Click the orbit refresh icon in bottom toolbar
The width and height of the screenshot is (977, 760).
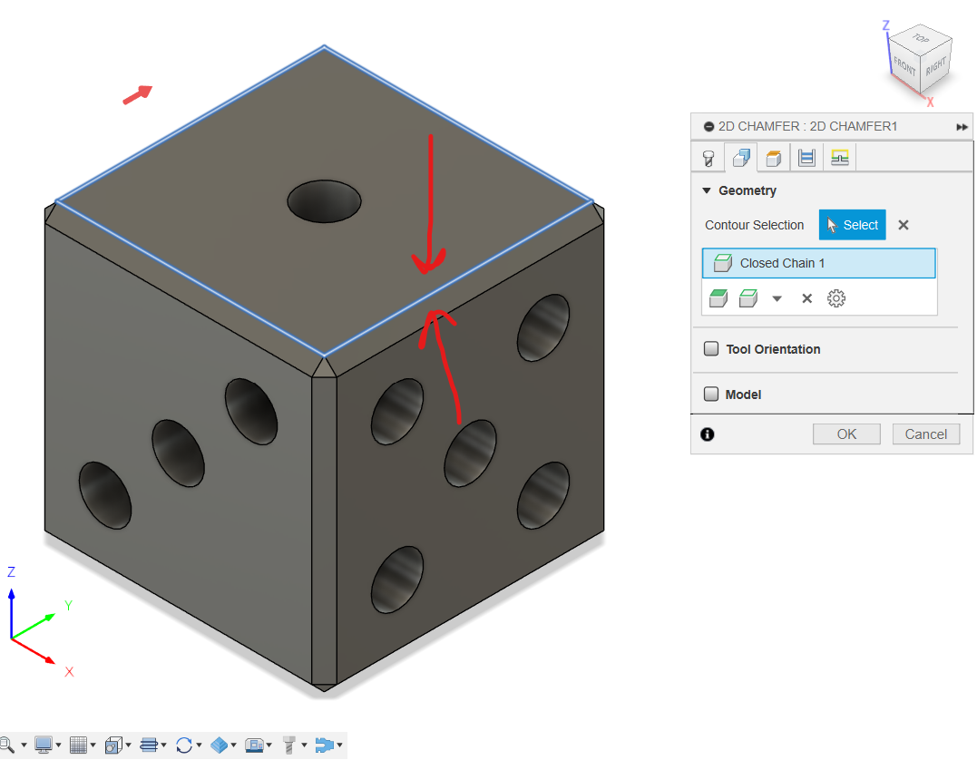[x=185, y=744]
